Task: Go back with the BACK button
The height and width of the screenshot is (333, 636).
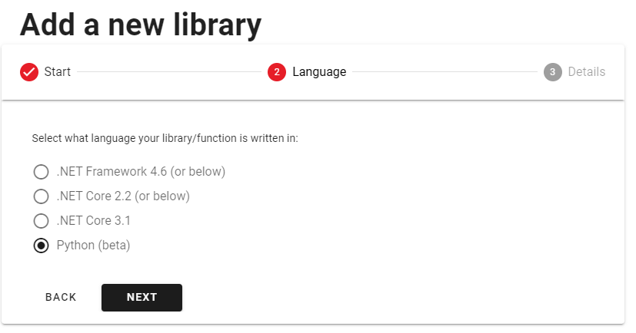Action: click(x=61, y=298)
